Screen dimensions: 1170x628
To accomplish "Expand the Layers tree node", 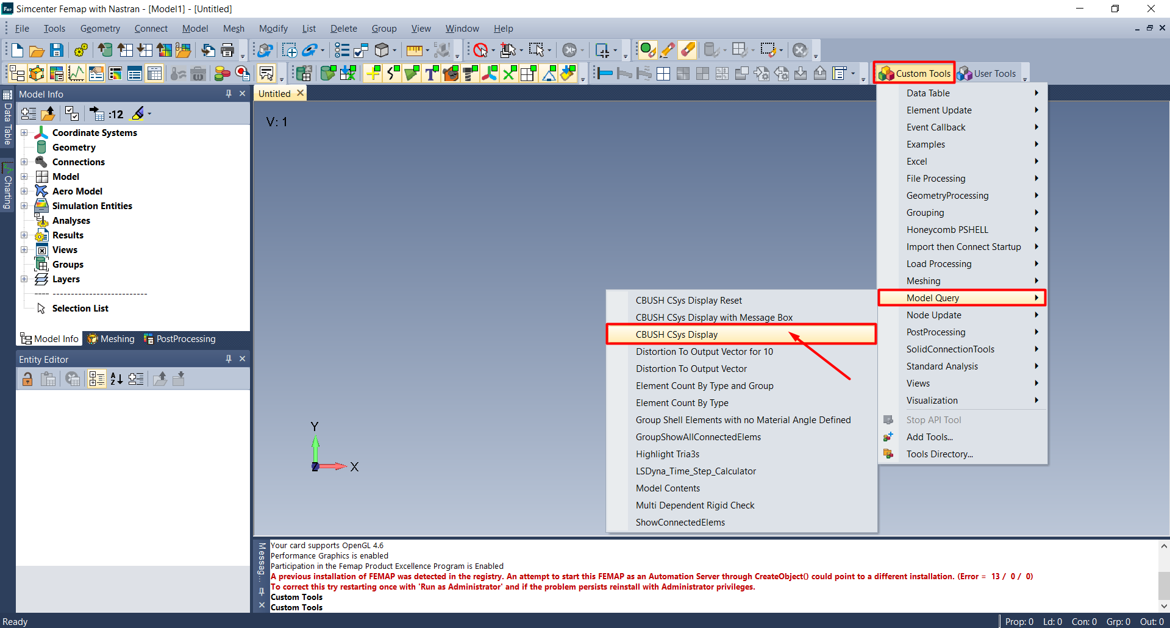I will [24, 279].
